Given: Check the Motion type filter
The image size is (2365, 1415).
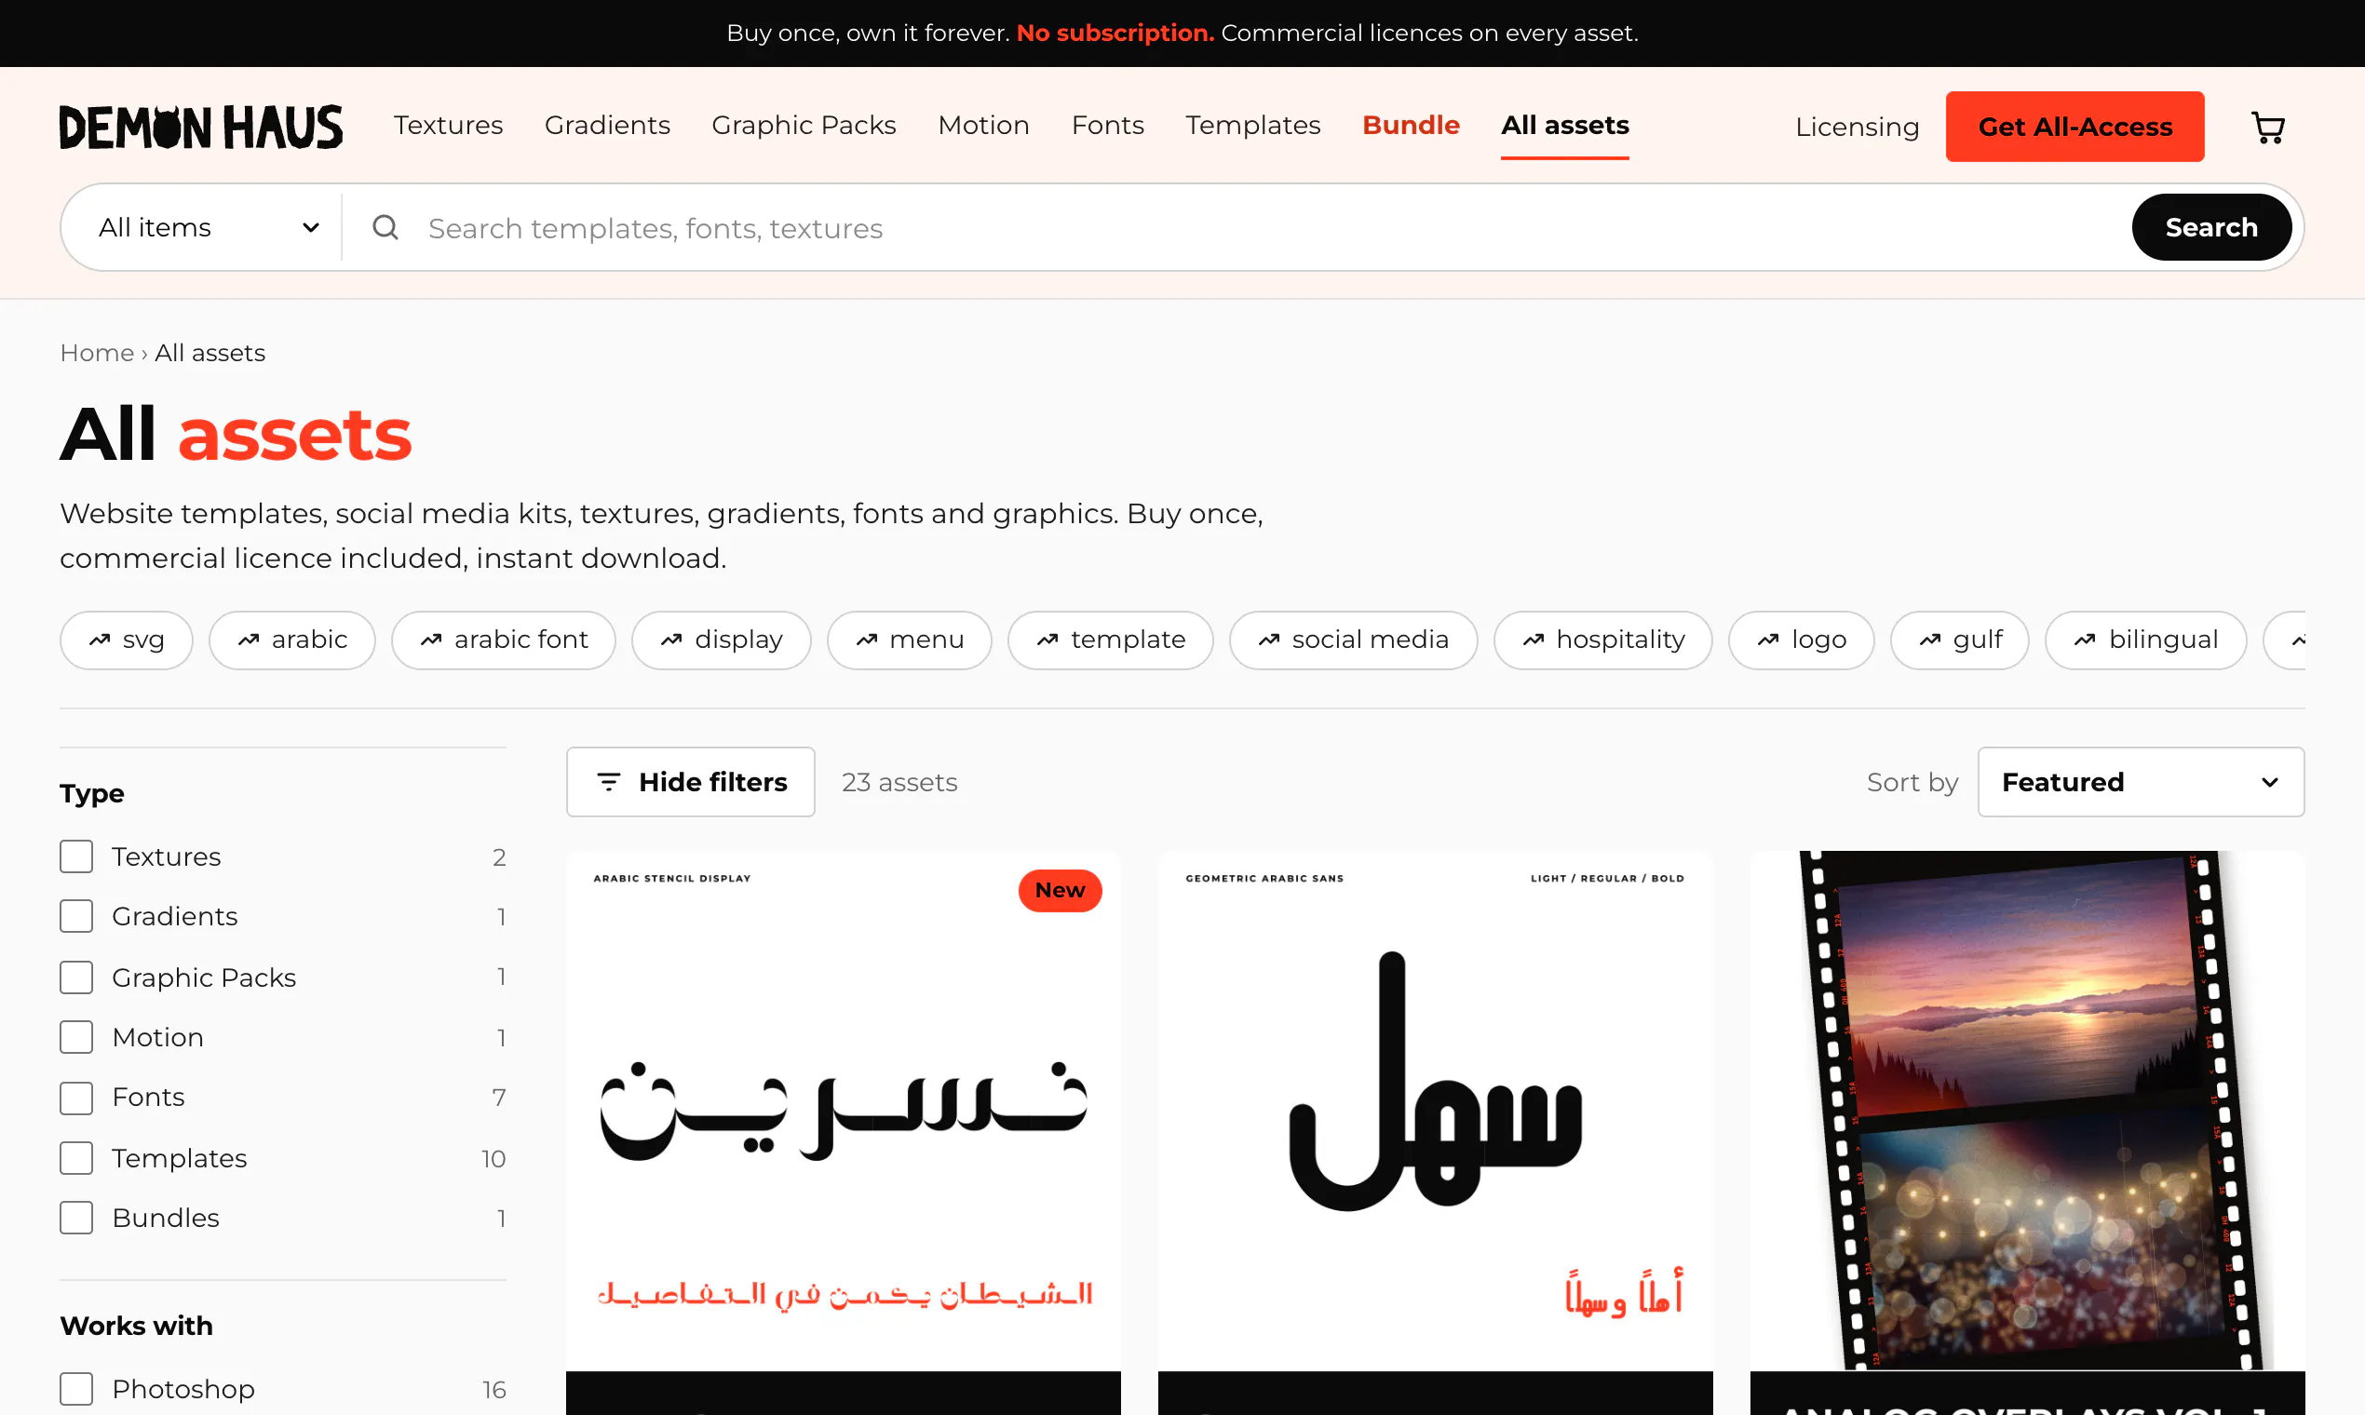Looking at the screenshot, I should (x=76, y=1037).
